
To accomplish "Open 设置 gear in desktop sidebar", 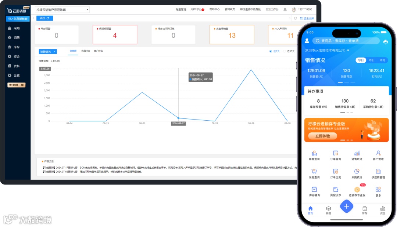I will 10,75.
